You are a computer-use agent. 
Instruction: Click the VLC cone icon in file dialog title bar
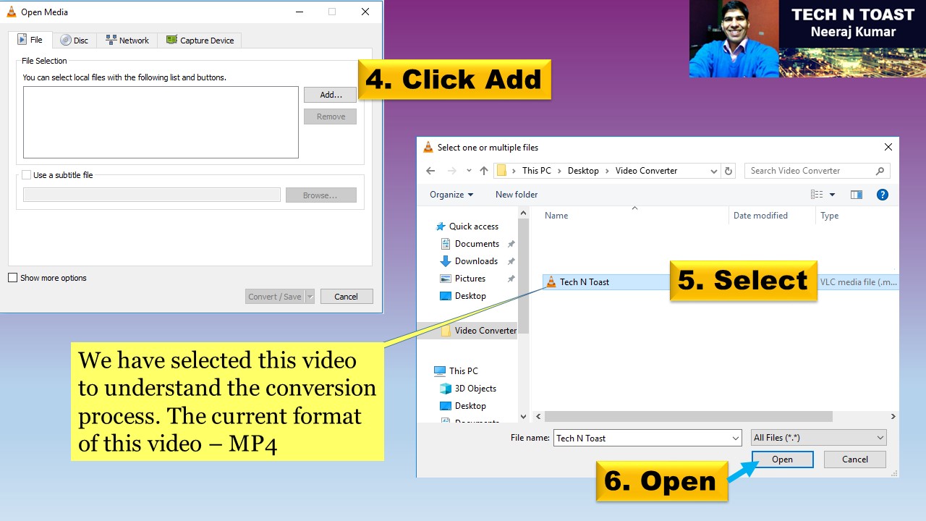428,147
